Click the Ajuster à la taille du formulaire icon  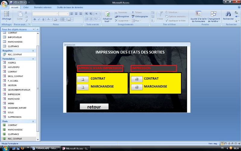click(x=198, y=14)
